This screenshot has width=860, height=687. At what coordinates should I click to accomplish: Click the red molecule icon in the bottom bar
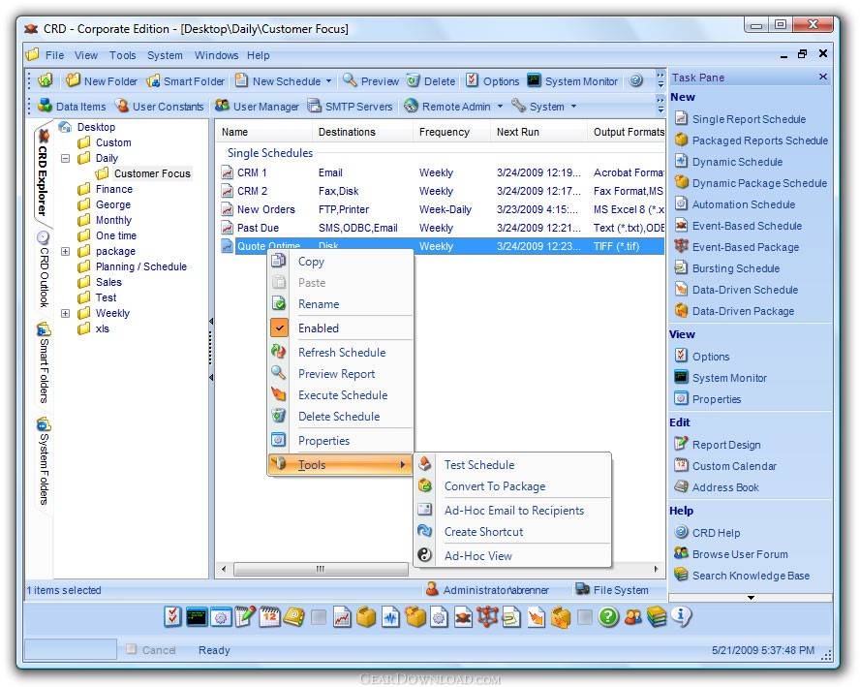487,617
